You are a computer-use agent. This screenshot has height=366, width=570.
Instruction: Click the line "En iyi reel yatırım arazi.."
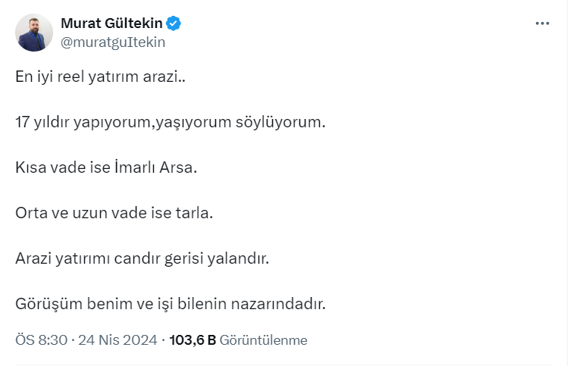point(95,77)
